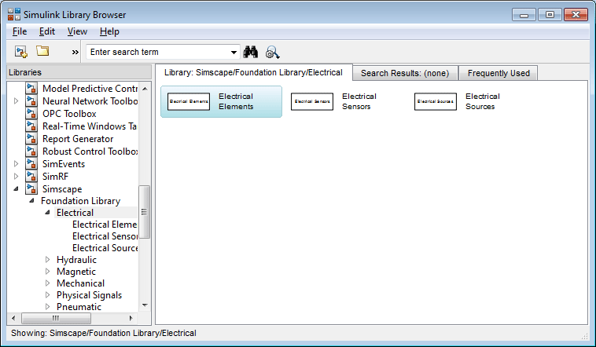Click the SimEvents library icon
Image resolution: width=596 pixels, height=347 pixels.
click(31, 163)
